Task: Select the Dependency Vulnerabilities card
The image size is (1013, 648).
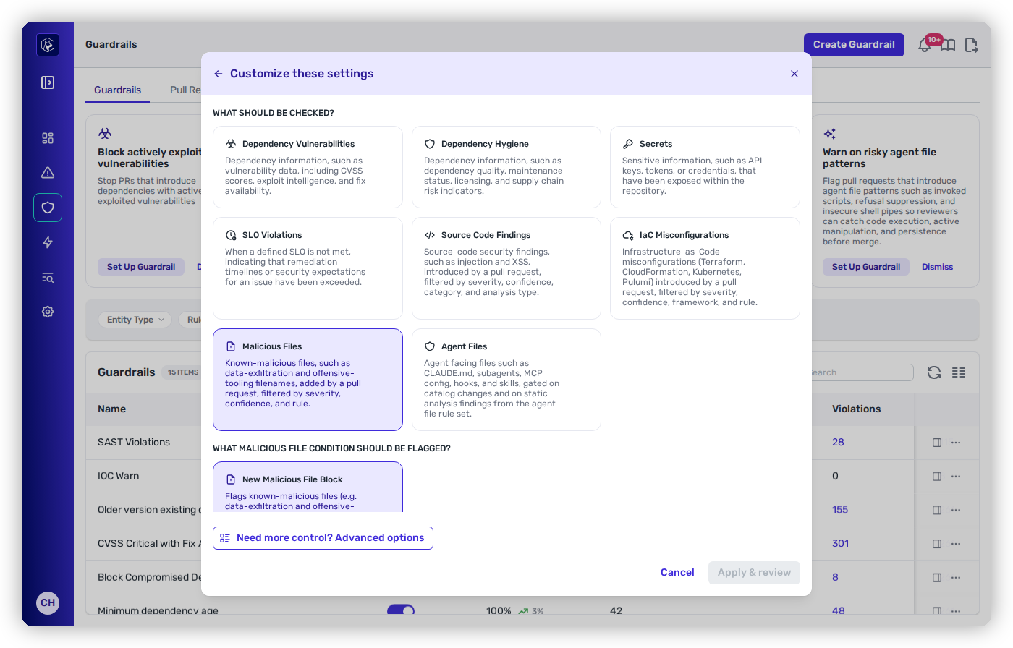Action: pyautogui.click(x=308, y=167)
